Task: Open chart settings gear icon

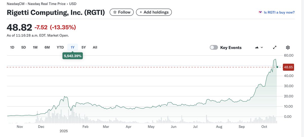Action: point(288,48)
